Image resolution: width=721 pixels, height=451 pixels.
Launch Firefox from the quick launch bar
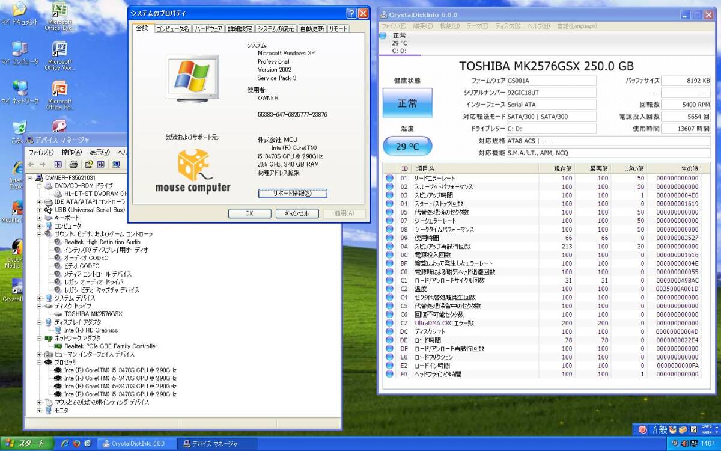(x=76, y=444)
